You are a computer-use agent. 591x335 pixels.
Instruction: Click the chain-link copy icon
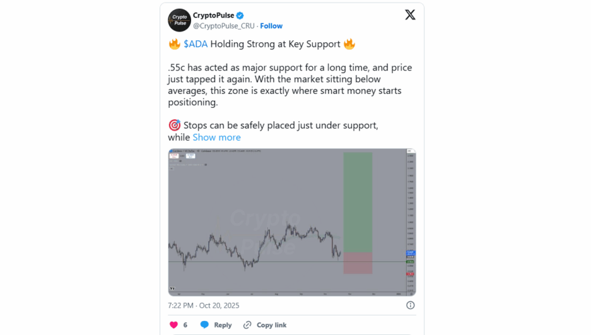pos(247,325)
